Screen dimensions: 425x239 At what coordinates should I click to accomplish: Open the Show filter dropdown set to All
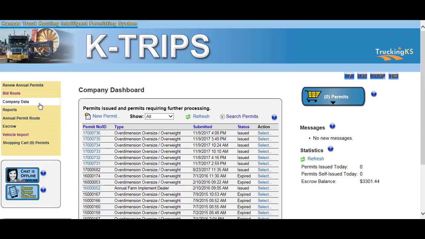point(159,117)
